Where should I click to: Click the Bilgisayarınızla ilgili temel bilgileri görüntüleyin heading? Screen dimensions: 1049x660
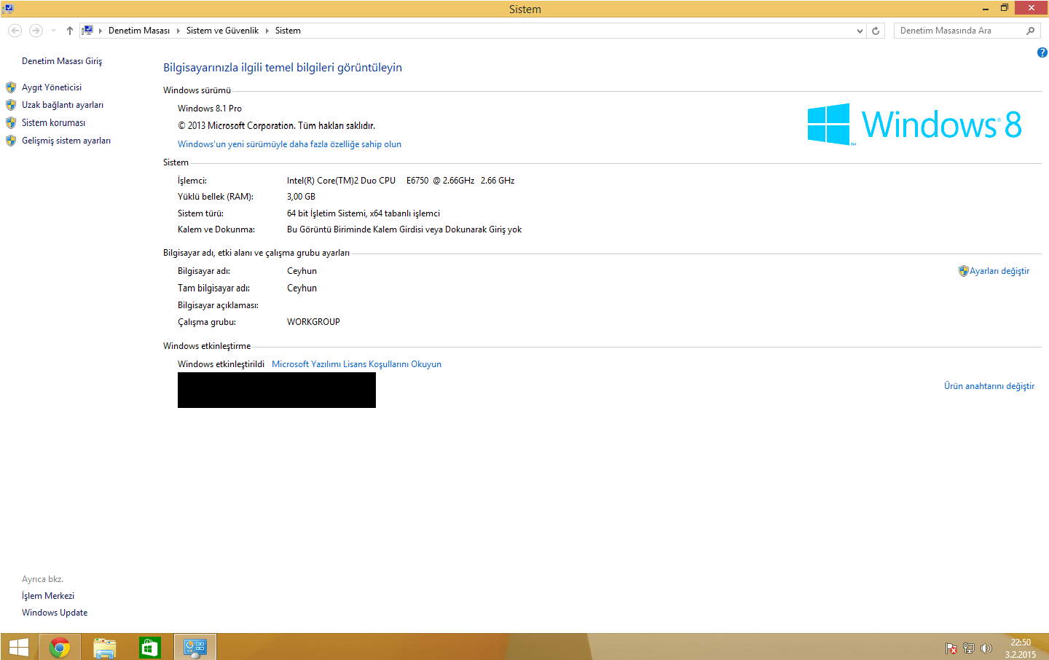(283, 68)
